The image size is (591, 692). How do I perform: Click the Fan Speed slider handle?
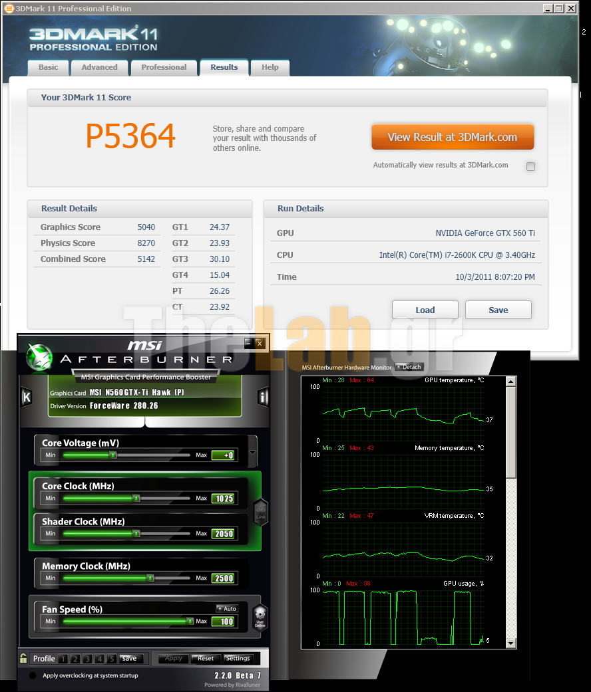point(190,621)
